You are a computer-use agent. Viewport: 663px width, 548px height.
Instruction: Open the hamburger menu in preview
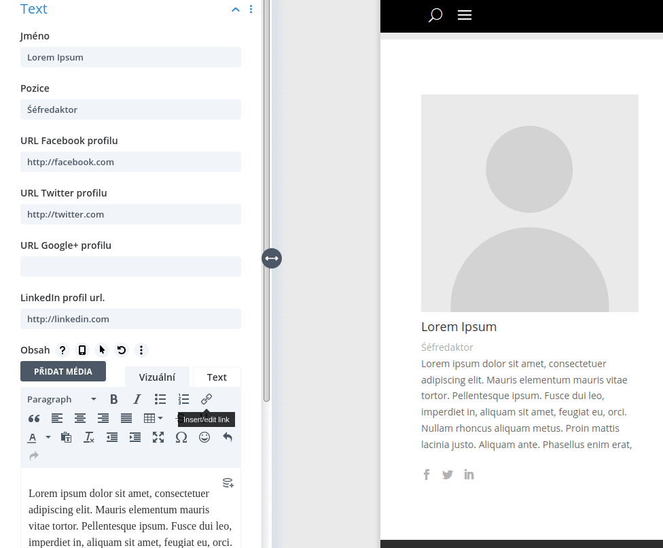click(464, 15)
